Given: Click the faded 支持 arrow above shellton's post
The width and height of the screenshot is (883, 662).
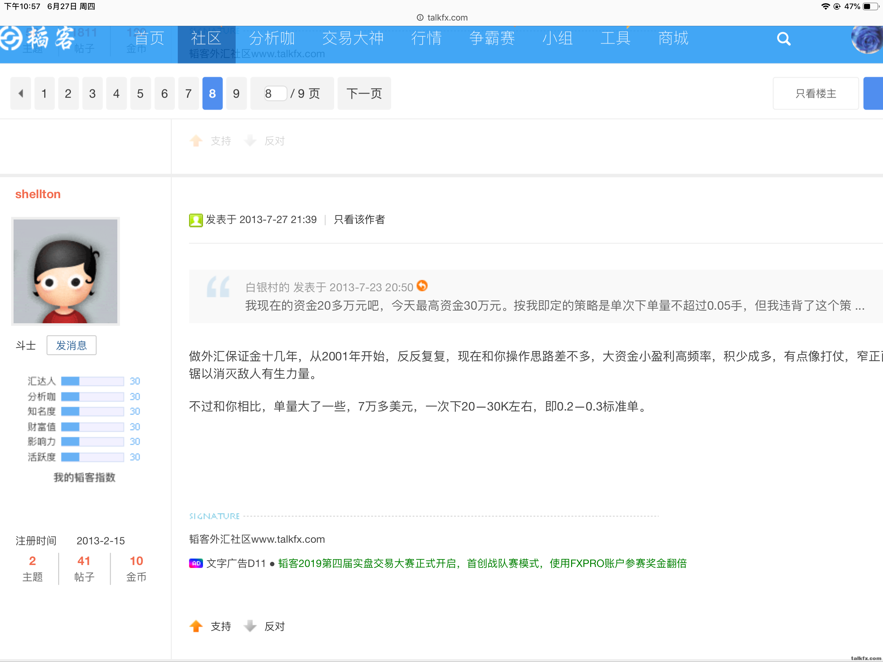Looking at the screenshot, I should point(196,141).
